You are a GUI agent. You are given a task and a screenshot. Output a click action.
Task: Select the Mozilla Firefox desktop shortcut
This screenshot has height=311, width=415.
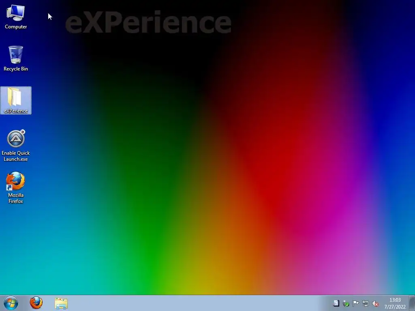pyautogui.click(x=16, y=188)
